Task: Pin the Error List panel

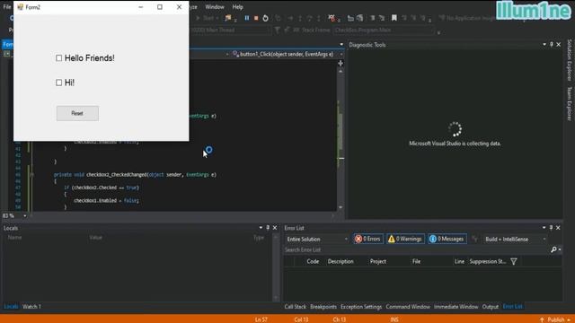Action: pyautogui.click(x=551, y=228)
